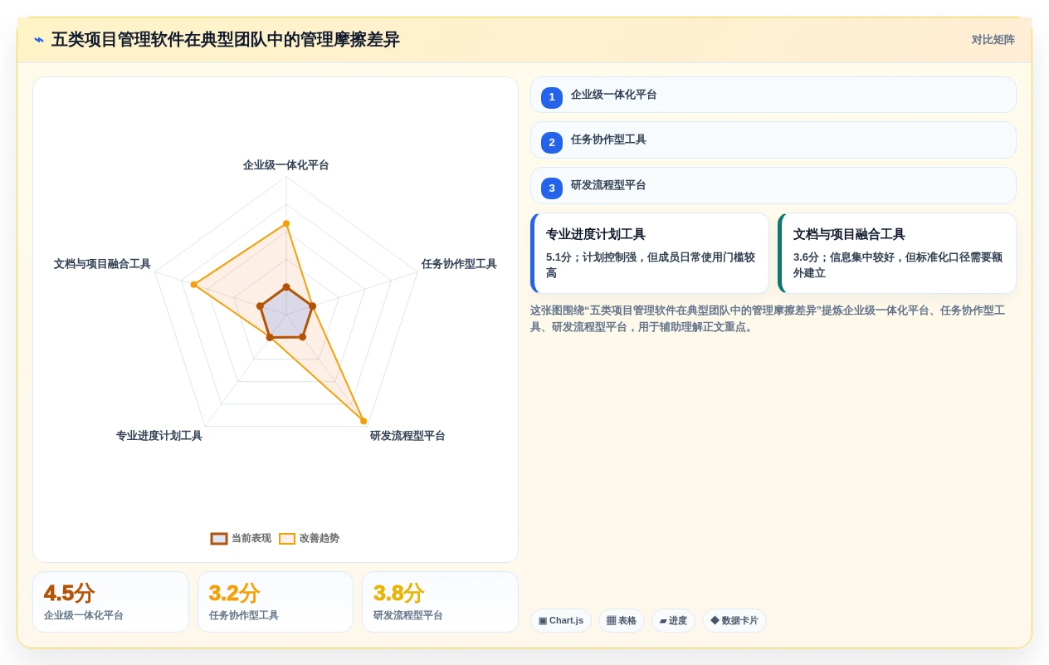This screenshot has width=1049, height=665.
Task: Click the 改善趋势 data point toward 企业级一体化平台
Action: (x=286, y=223)
